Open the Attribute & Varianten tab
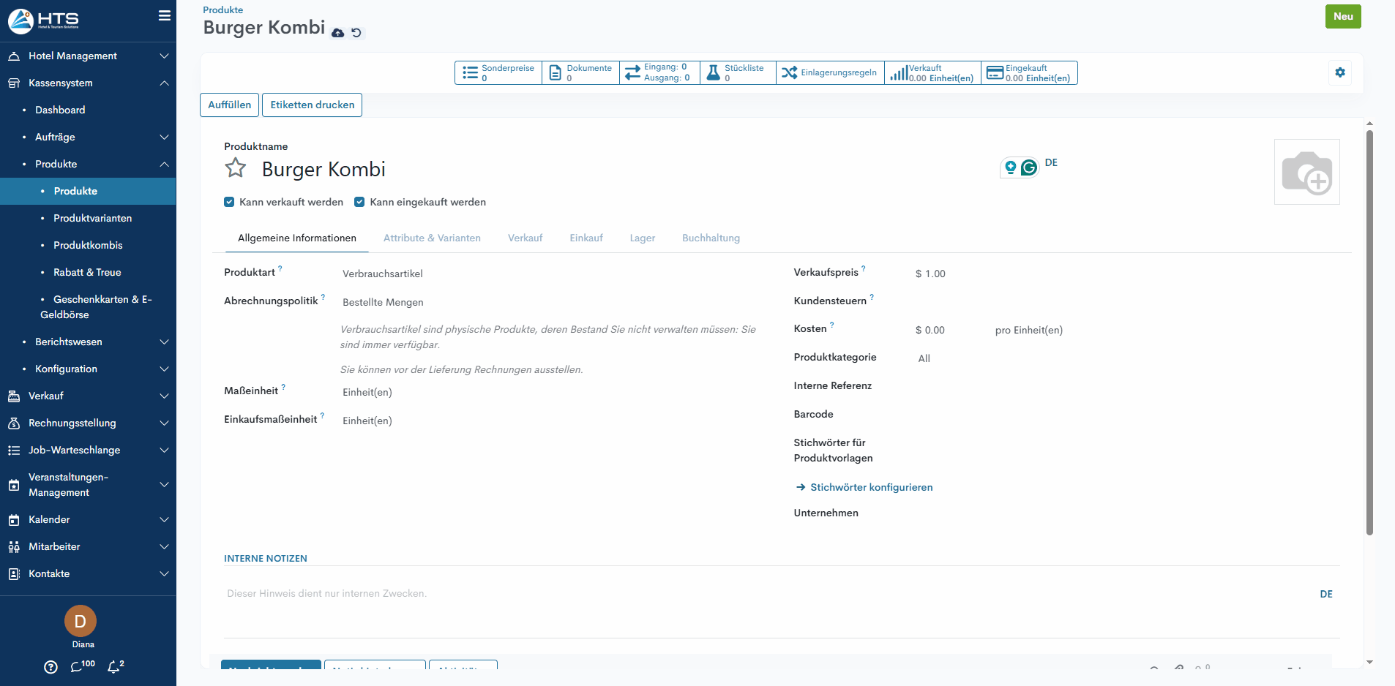1395x686 pixels. pos(432,238)
